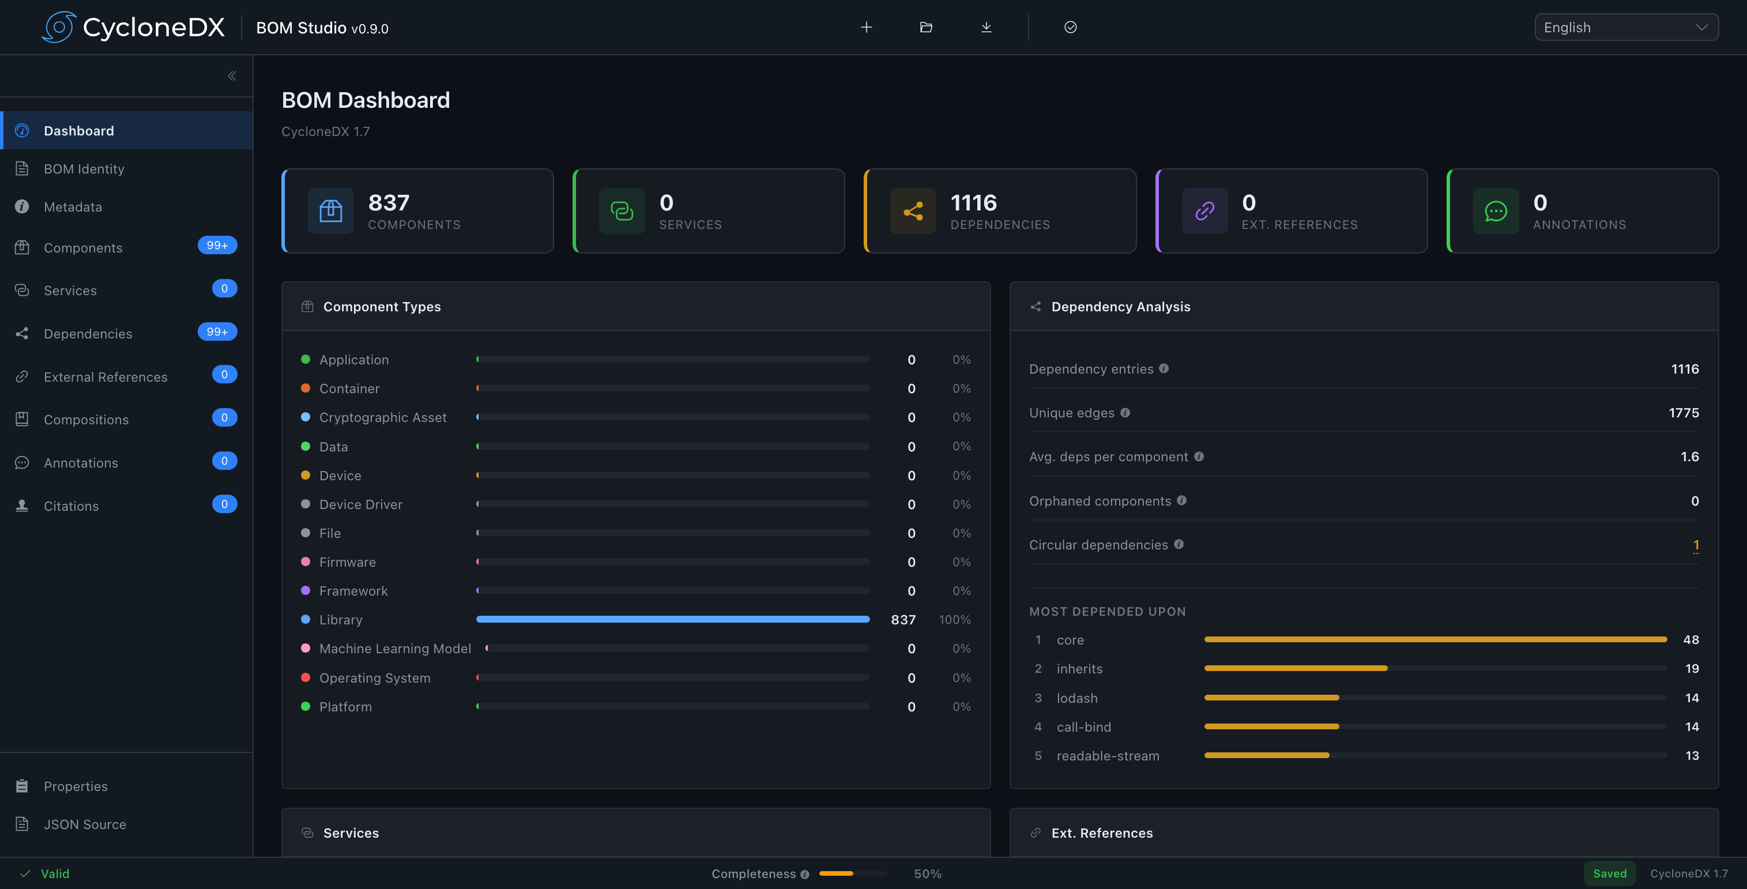Screen dimensions: 1747x889
Task: Click the info icon next to Unique edges
Action: pyautogui.click(x=1125, y=412)
